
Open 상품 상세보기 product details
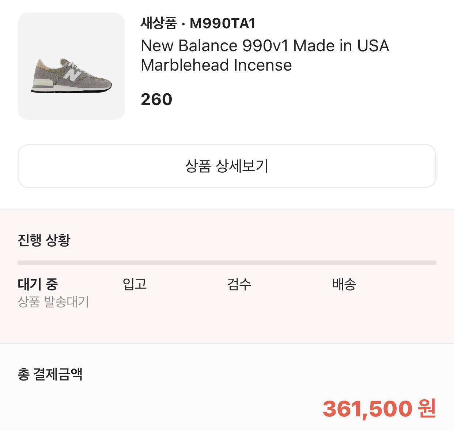(x=227, y=166)
